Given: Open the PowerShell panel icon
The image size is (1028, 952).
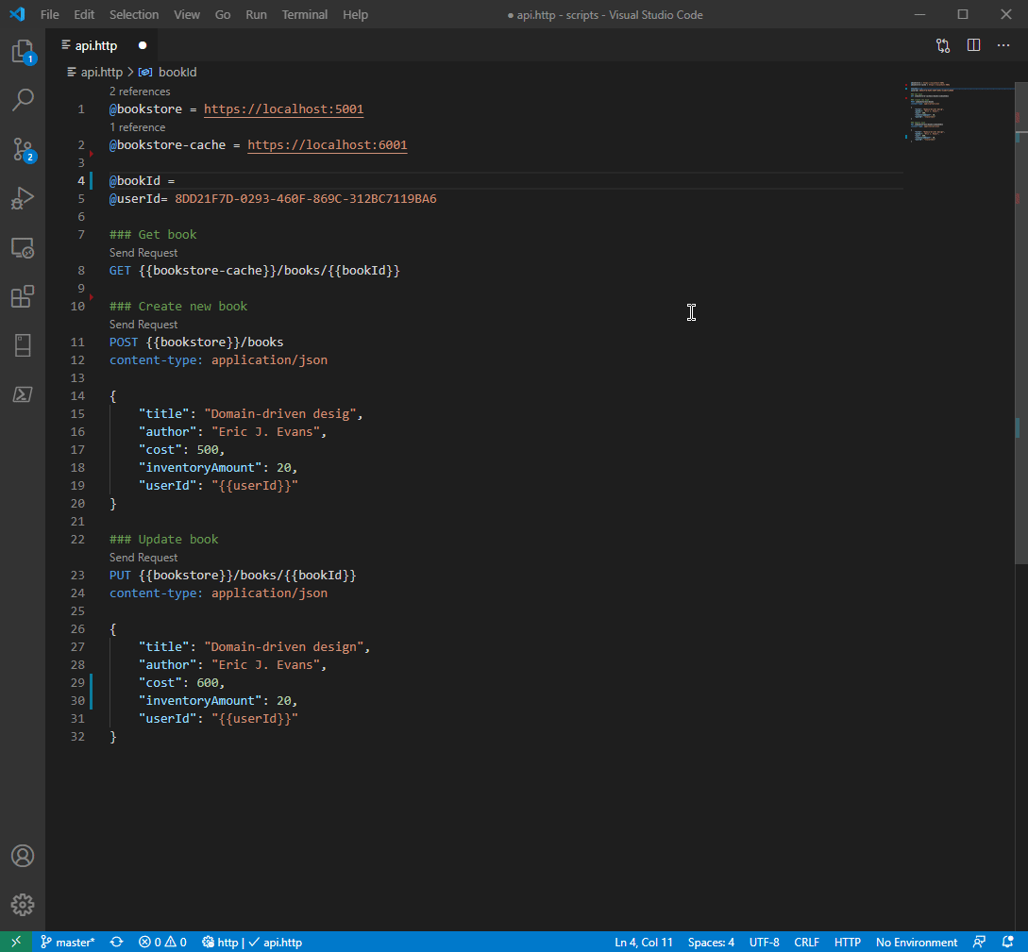Looking at the screenshot, I should 23,394.
